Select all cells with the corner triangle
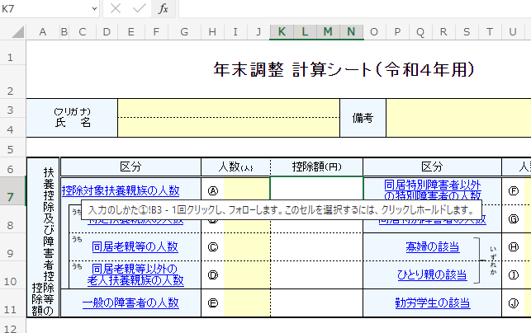The image size is (531, 333). pyautogui.click(x=17, y=32)
